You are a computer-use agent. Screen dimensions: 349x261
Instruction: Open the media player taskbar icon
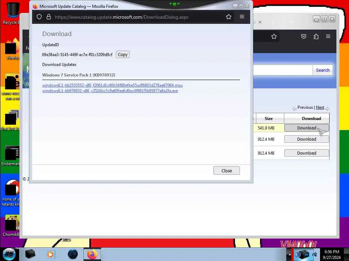51,254
